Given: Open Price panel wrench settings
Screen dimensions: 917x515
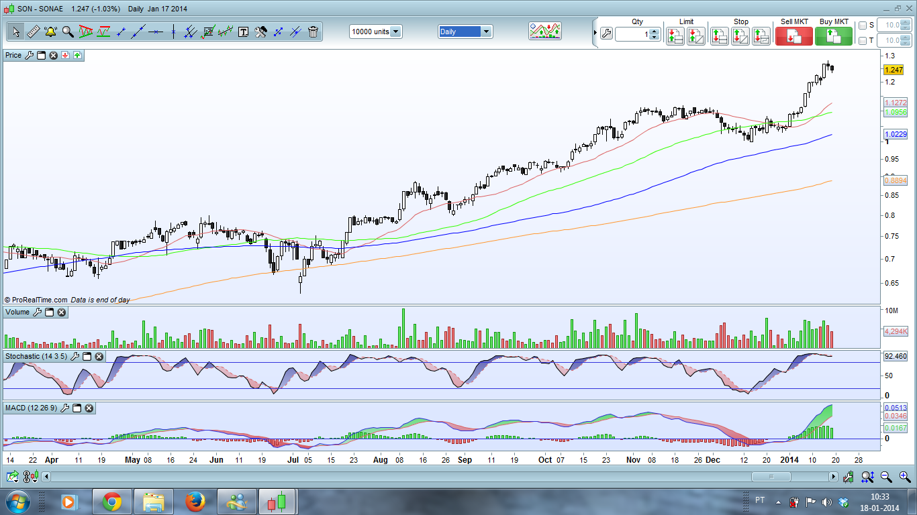Looking at the screenshot, I should click(29, 55).
